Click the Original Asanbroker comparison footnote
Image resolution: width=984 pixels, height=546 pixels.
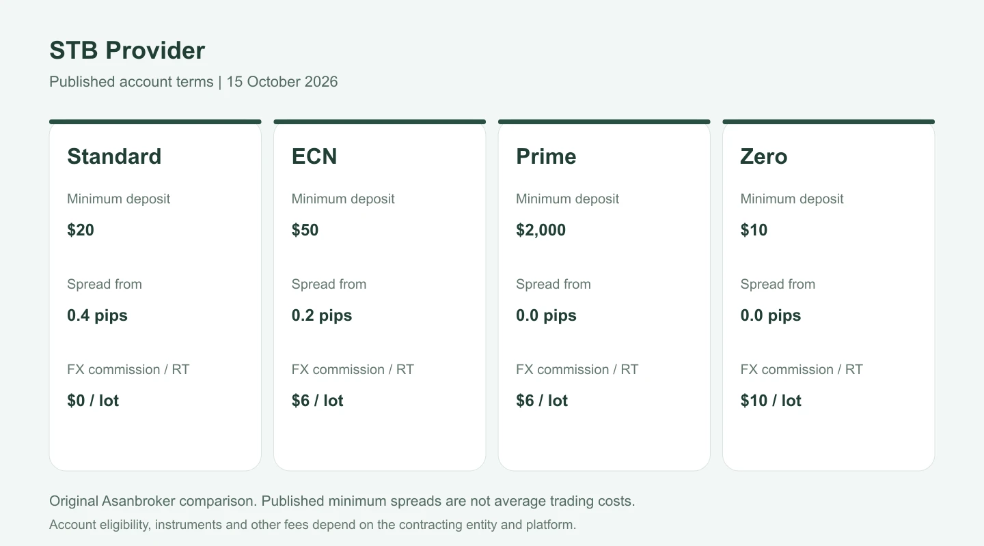(342, 501)
